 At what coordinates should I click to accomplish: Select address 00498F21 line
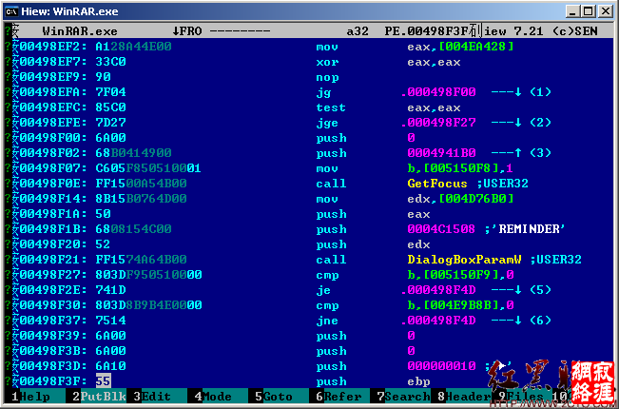coord(53,260)
